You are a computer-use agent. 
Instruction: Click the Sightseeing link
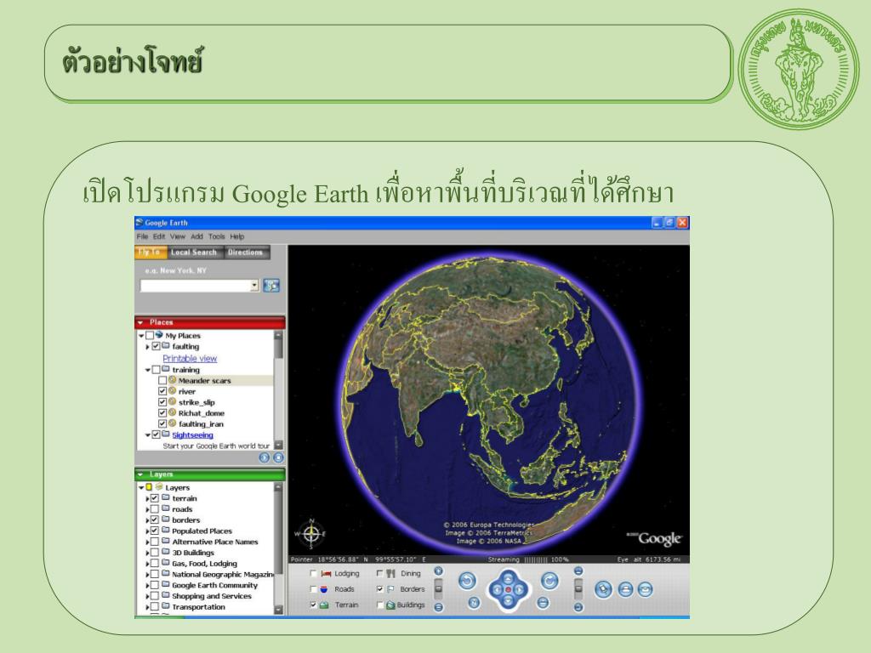click(x=192, y=434)
